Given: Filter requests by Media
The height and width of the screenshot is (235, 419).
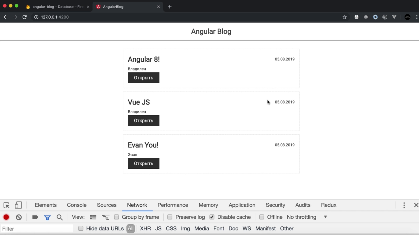Looking at the screenshot, I should [x=202, y=228].
